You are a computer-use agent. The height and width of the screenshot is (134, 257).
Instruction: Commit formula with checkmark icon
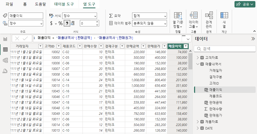[x=25, y=39]
